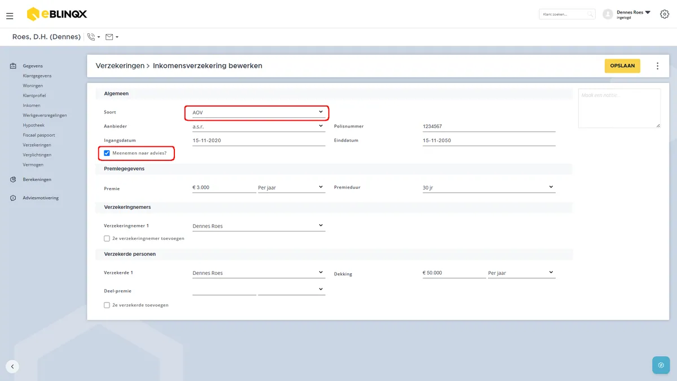Open the Adviesmotivering section
This screenshot has height=381, width=677.
tap(40, 198)
